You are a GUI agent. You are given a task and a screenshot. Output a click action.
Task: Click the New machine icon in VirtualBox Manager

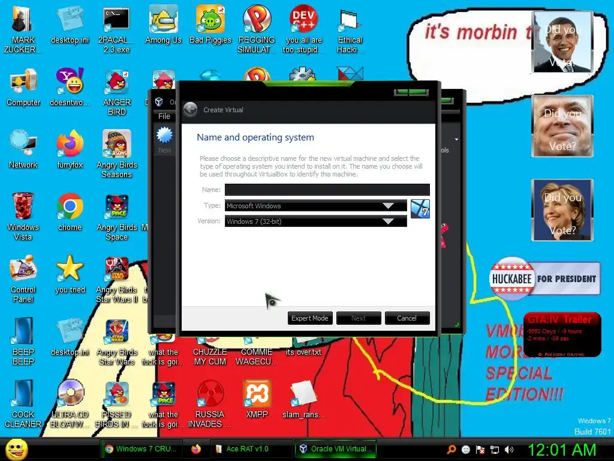click(x=164, y=139)
